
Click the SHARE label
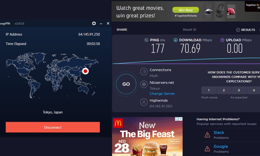click(x=122, y=30)
